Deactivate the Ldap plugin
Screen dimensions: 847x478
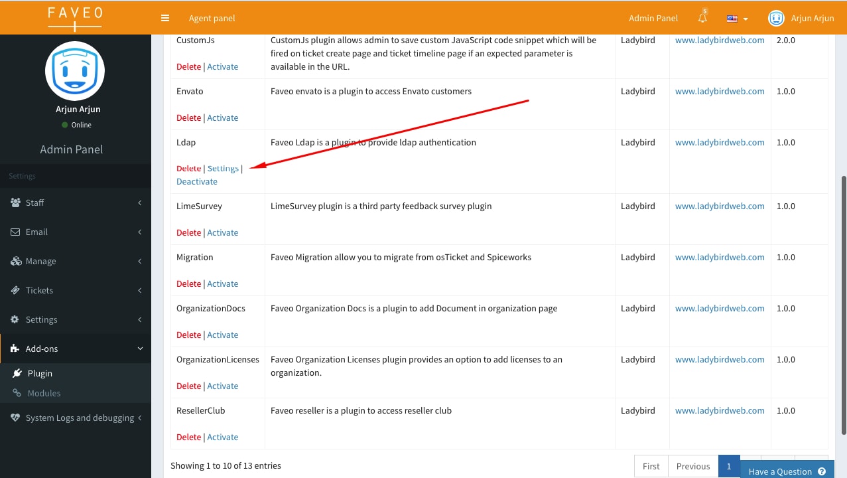[x=196, y=181]
